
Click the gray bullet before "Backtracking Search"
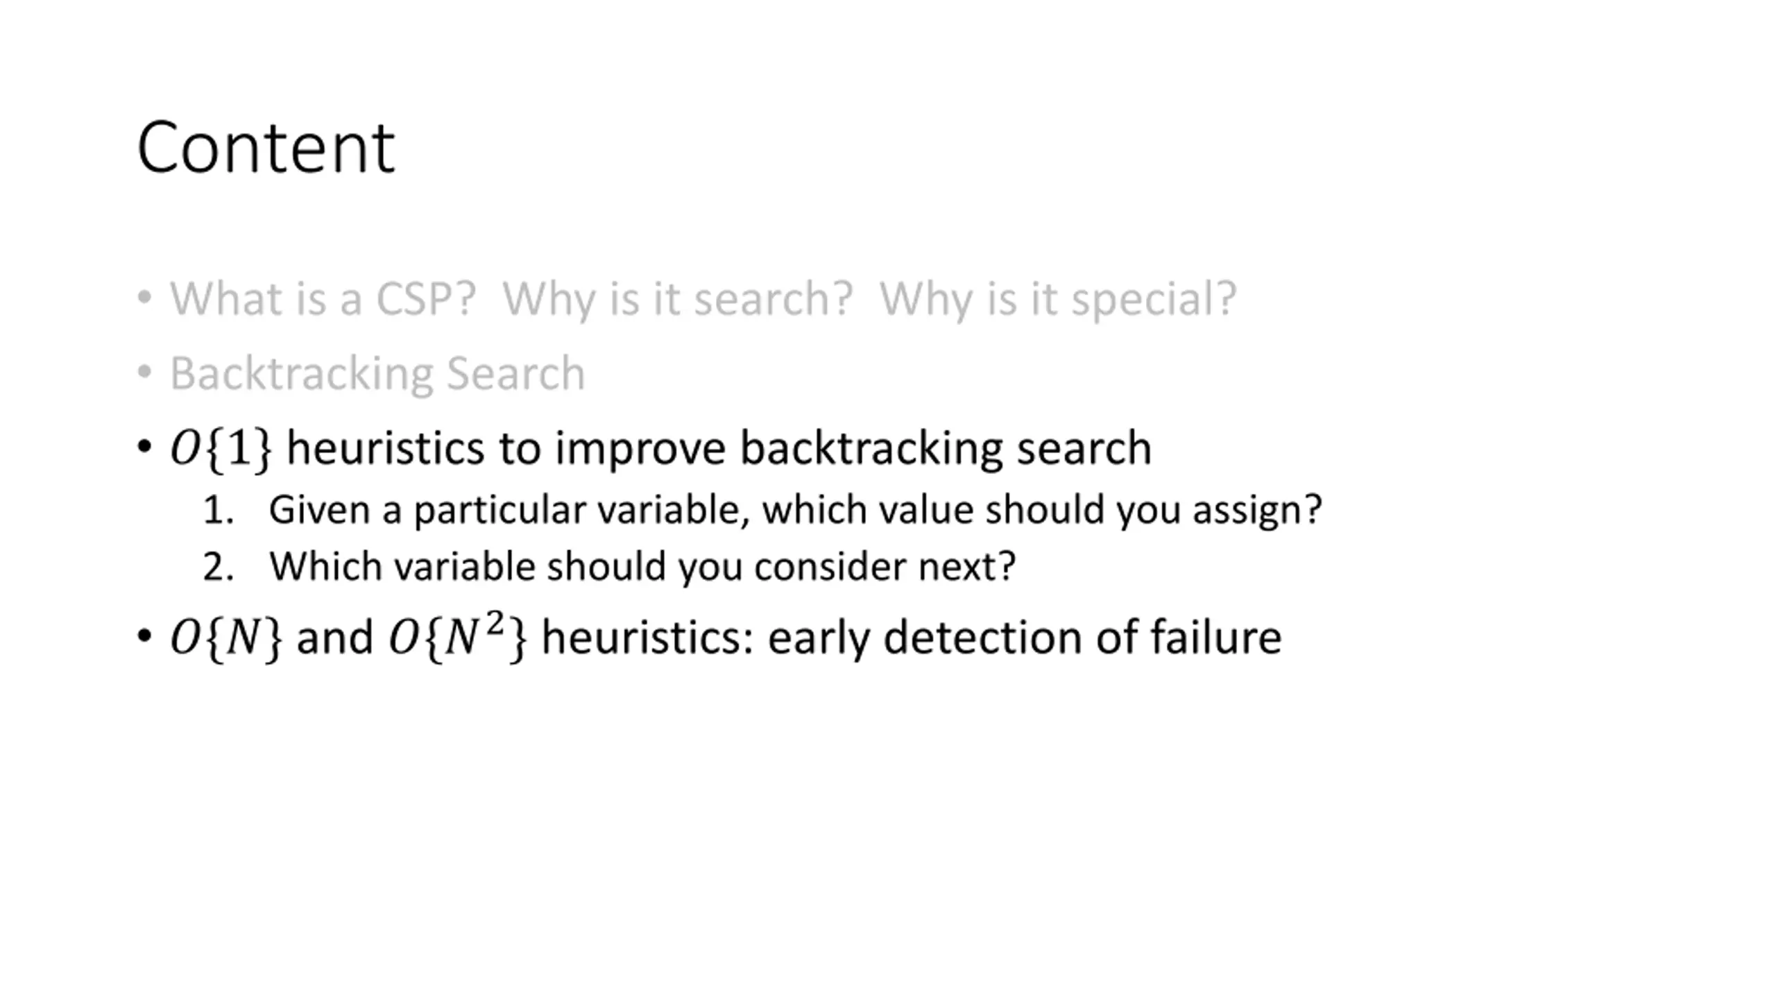144,373
